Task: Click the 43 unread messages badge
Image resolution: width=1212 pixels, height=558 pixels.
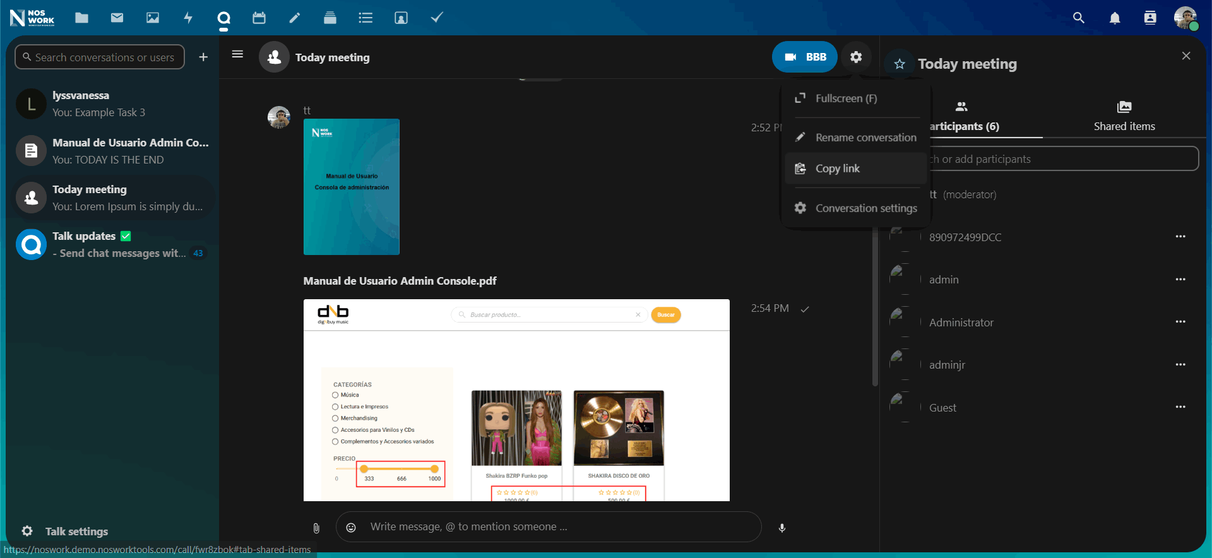Action: [x=198, y=253]
